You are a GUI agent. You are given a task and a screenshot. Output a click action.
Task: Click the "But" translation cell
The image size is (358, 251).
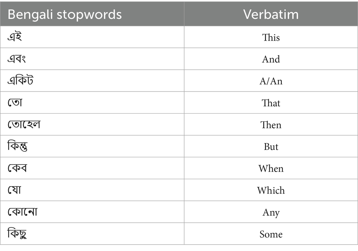tap(271, 147)
